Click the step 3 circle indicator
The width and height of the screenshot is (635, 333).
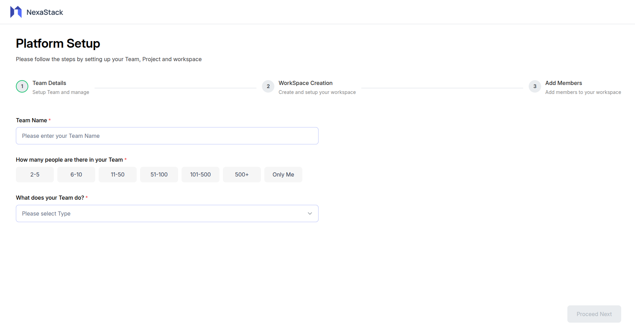pyautogui.click(x=535, y=86)
